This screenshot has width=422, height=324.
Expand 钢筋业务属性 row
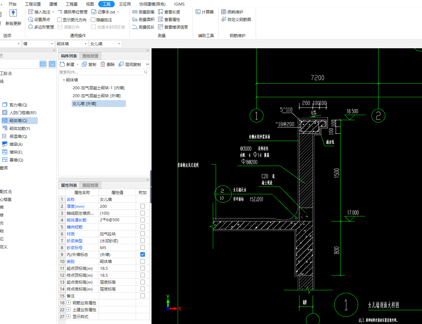coord(68,303)
